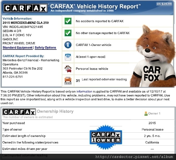Click 'Estimated length of ownership' row label
The height and width of the screenshot is (160, 176).
[24, 136]
